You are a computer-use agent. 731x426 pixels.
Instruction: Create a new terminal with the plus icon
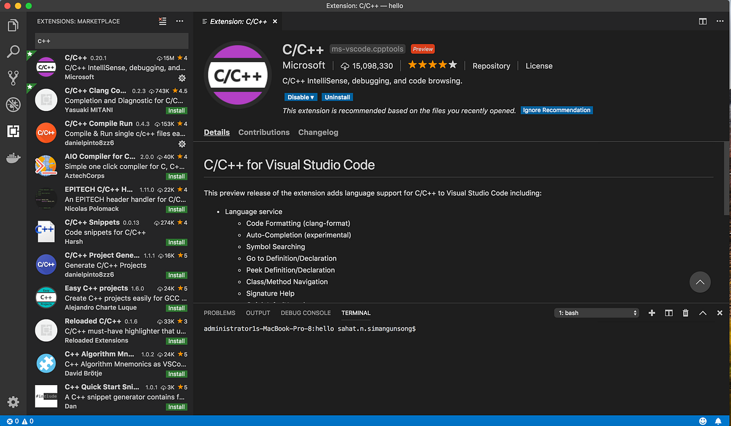(652, 313)
